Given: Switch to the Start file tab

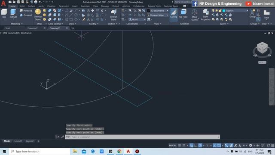Looking at the screenshot, I should [8, 28].
